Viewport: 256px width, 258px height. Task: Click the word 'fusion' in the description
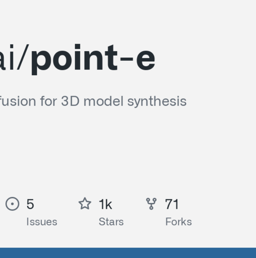18,101
